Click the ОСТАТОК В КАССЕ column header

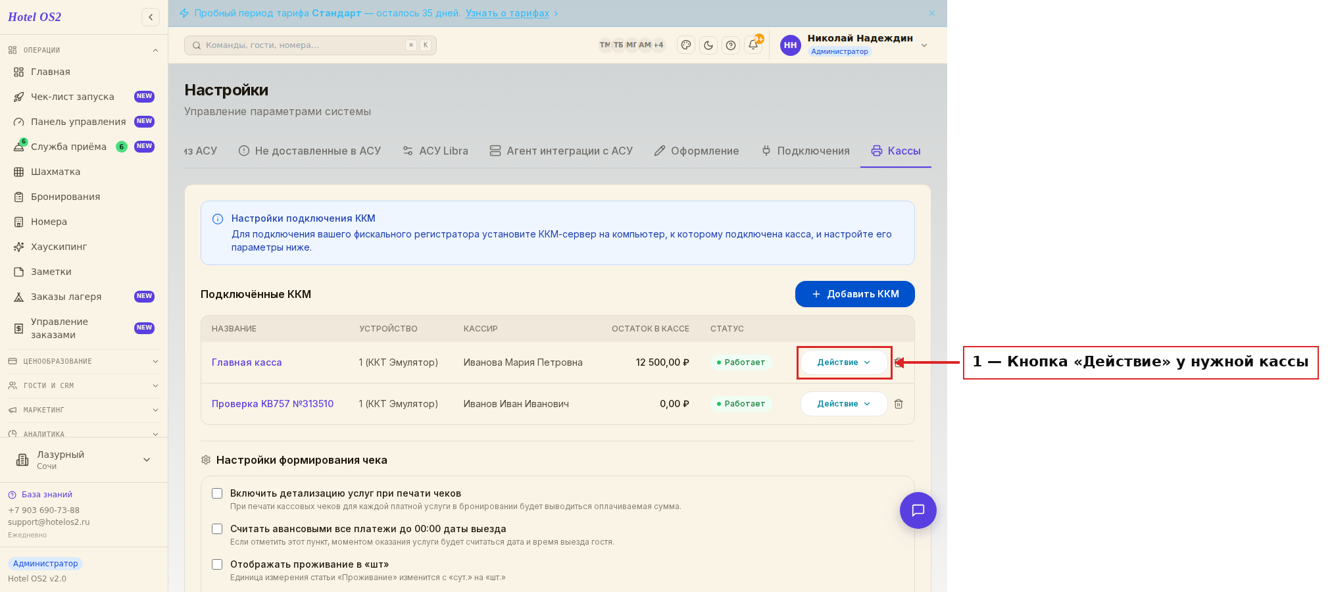[651, 329]
